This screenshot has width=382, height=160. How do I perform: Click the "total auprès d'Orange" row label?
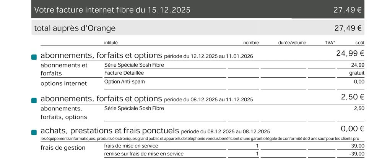point(75,28)
